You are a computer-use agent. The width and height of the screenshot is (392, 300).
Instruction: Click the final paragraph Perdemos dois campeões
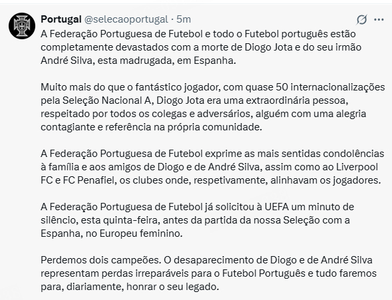(208, 273)
